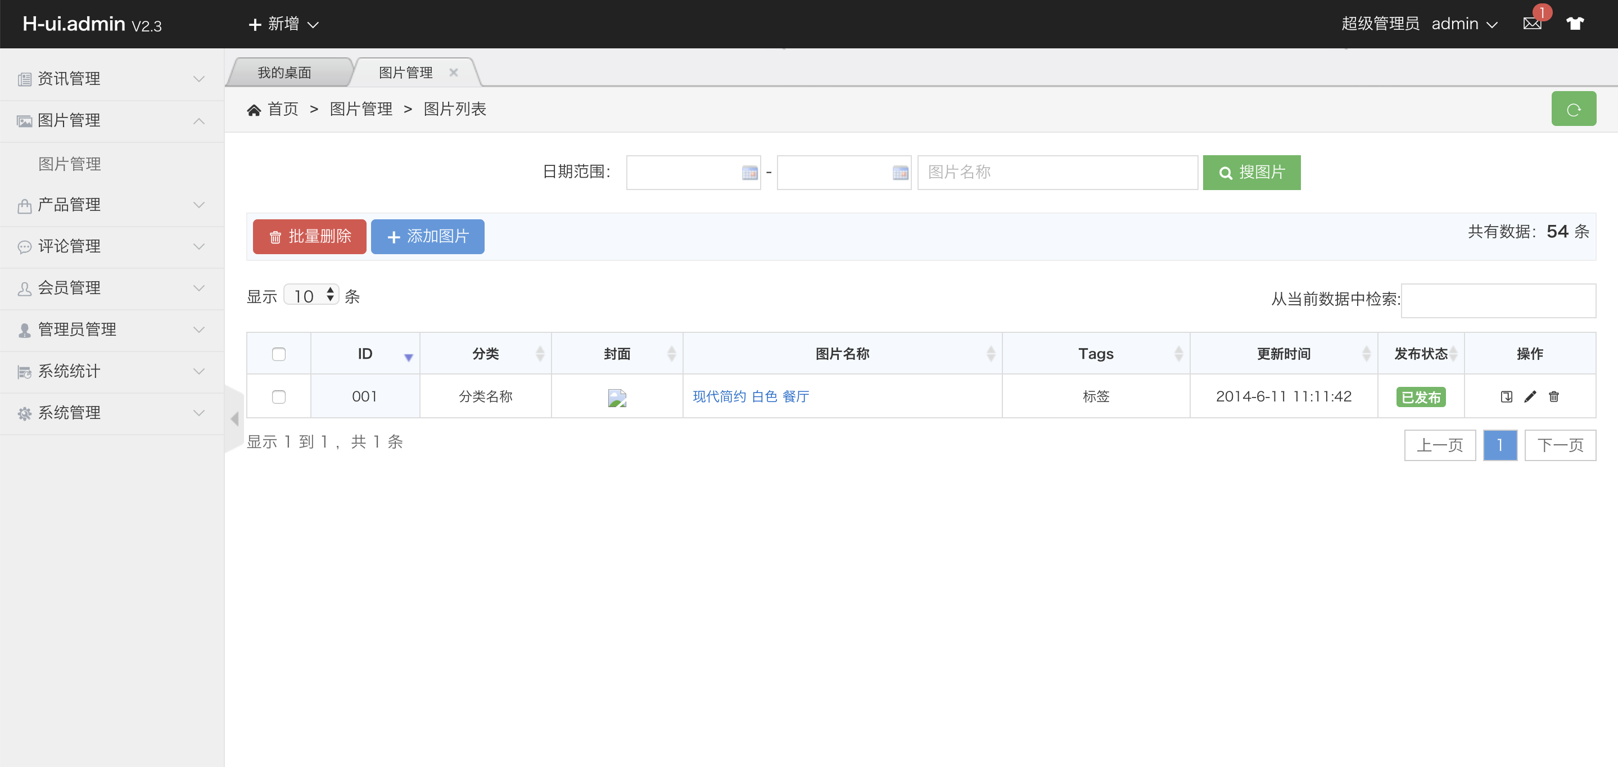Click the 已发布 publish status badge
This screenshot has width=1618, height=767.
click(x=1421, y=396)
